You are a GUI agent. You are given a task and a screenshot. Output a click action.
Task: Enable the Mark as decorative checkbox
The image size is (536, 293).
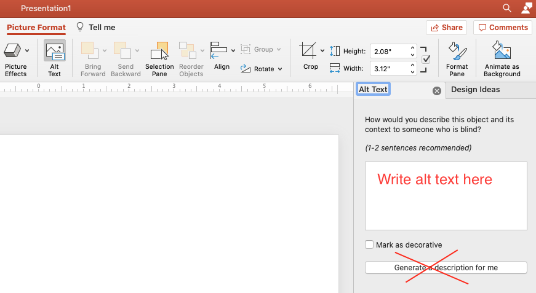(x=369, y=244)
